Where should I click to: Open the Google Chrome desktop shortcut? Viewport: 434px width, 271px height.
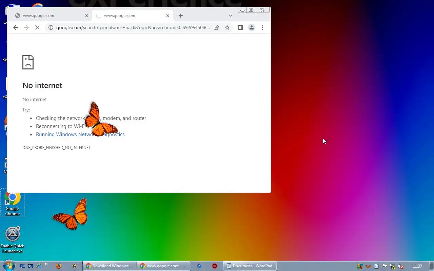(x=13, y=203)
